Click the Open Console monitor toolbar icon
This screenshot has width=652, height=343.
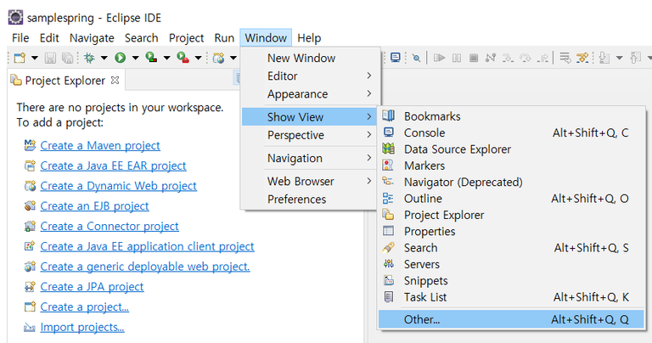coord(396,58)
